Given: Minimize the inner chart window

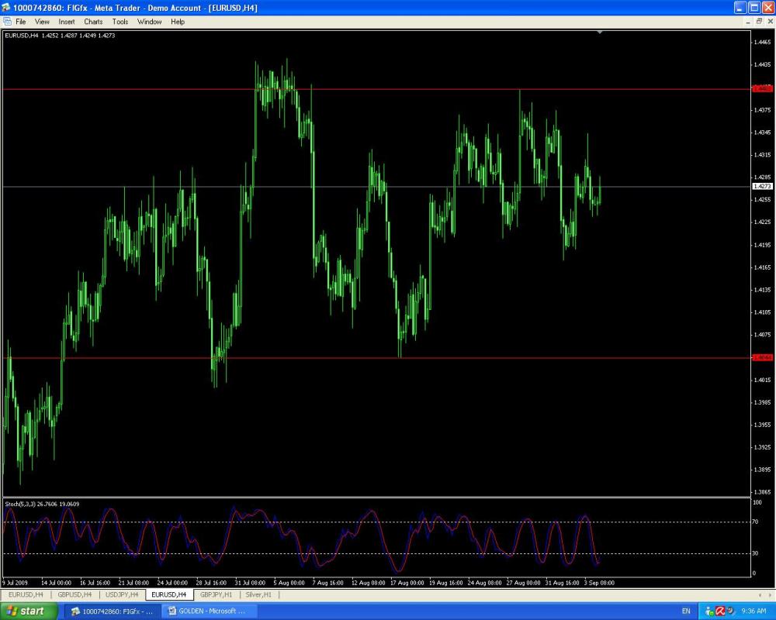Looking at the screenshot, I should pyautogui.click(x=748, y=21).
